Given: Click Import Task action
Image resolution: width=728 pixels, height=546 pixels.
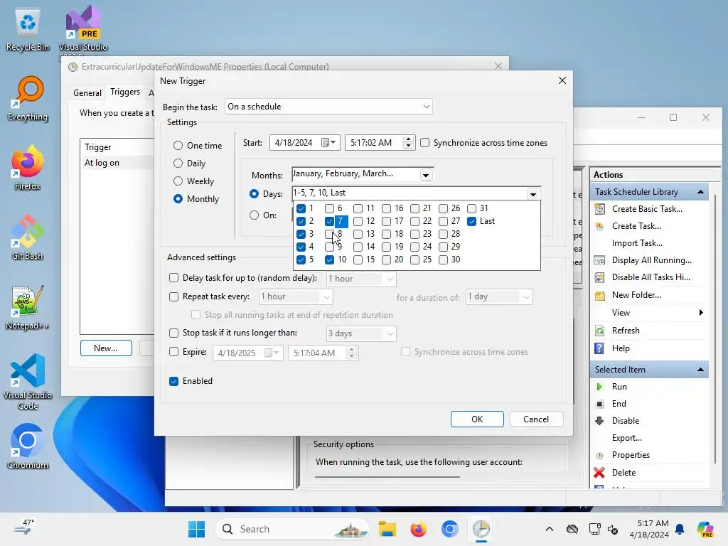Looking at the screenshot, I should (x=637, y=243).
